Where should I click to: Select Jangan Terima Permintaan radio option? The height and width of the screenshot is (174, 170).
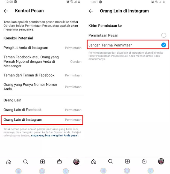tap(128, 44)
